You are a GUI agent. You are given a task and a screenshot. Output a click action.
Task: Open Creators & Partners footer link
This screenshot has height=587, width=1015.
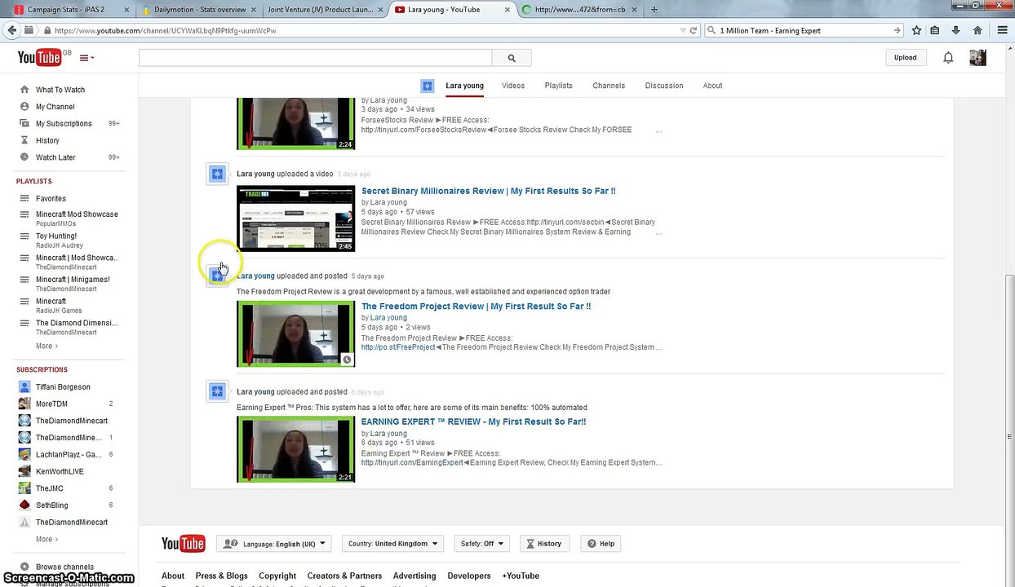coord(344,576)
